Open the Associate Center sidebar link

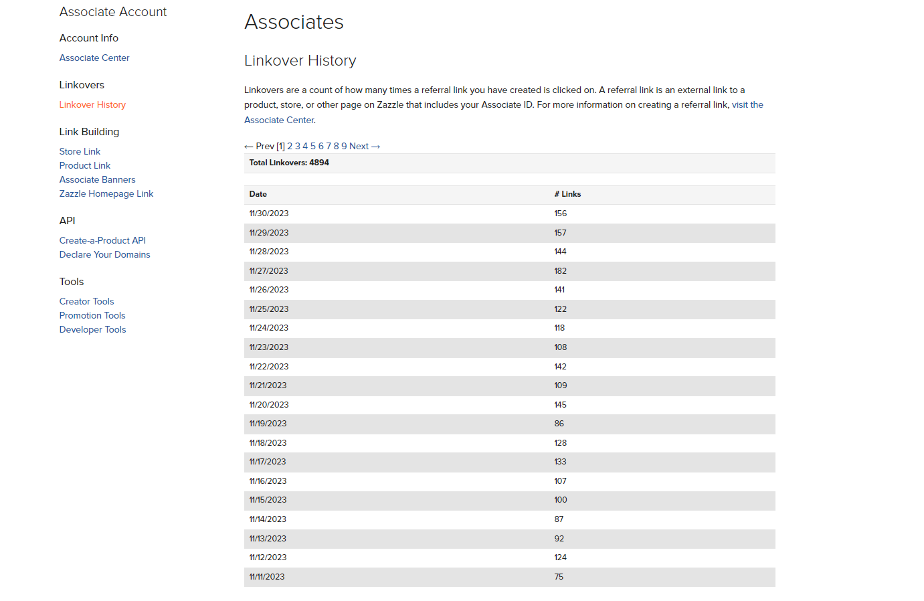coord(94,58)
